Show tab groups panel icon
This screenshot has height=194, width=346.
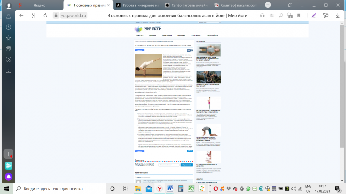click(x=290, y=5)
